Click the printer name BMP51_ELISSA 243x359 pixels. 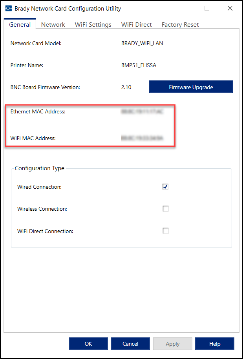(x=139, y=66)
